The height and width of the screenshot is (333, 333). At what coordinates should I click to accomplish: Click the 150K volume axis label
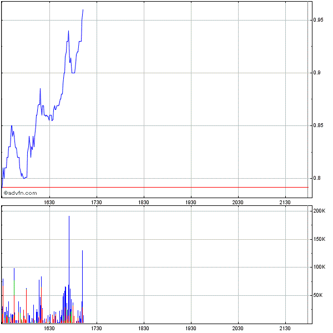pyautogui.click(x=319, y=239)
